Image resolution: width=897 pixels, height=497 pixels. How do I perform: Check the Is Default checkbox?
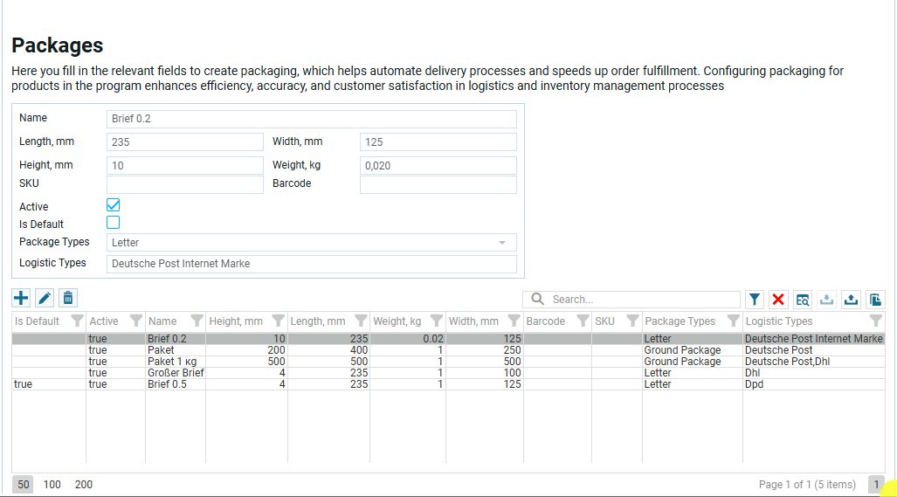(x=113, y=223)
